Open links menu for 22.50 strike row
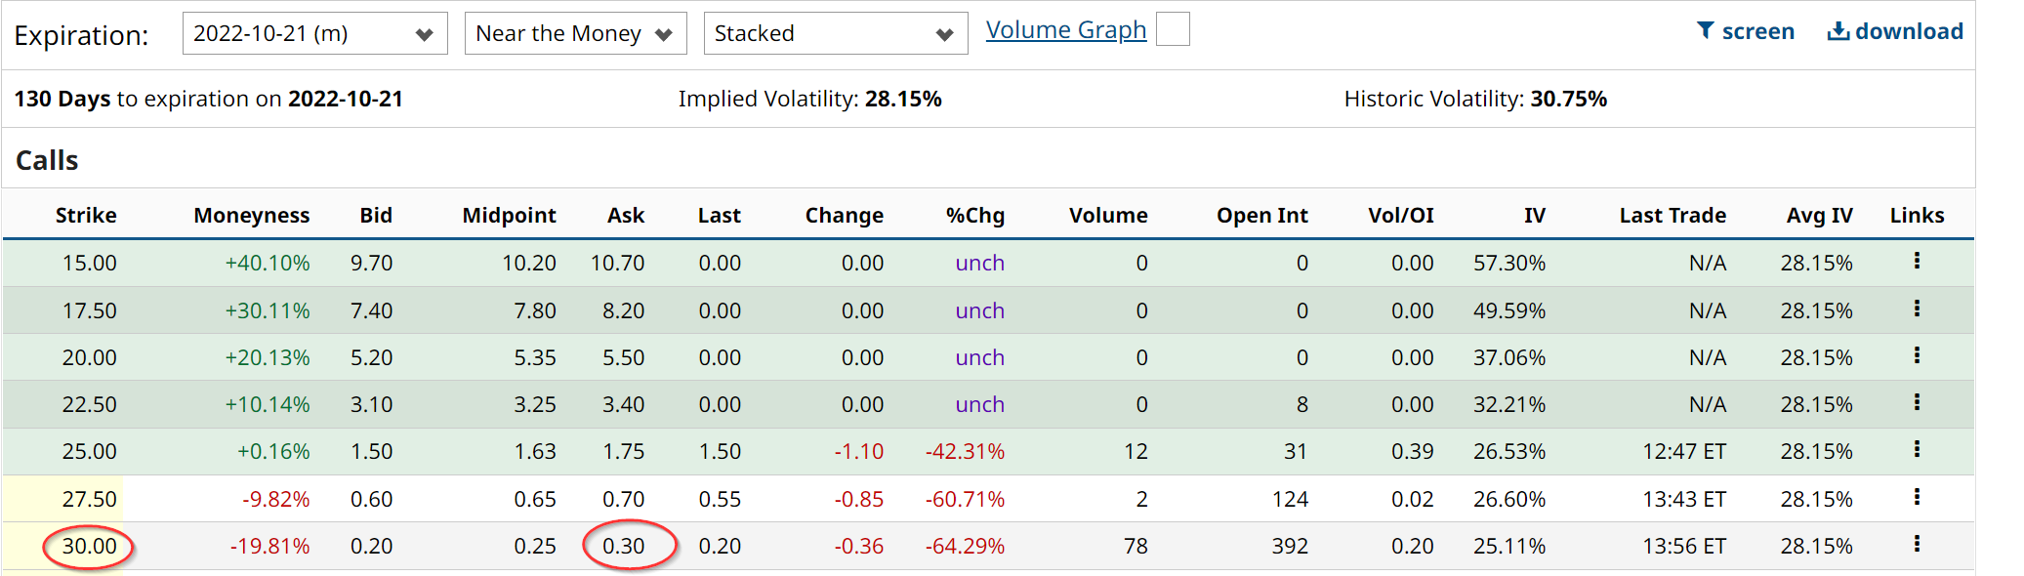 1917,402
